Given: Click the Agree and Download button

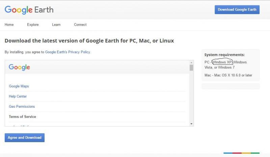Looking at the screenshot, I should click(25, 137).
